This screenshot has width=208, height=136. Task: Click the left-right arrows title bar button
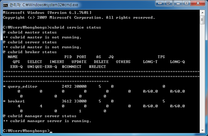coord(160,3)
